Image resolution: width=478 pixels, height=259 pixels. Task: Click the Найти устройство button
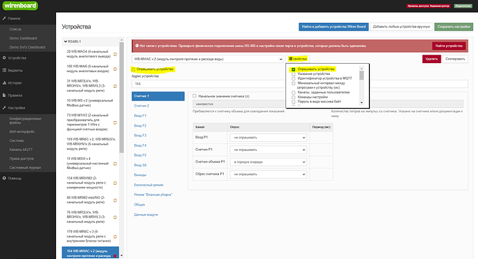click(449, 46)
